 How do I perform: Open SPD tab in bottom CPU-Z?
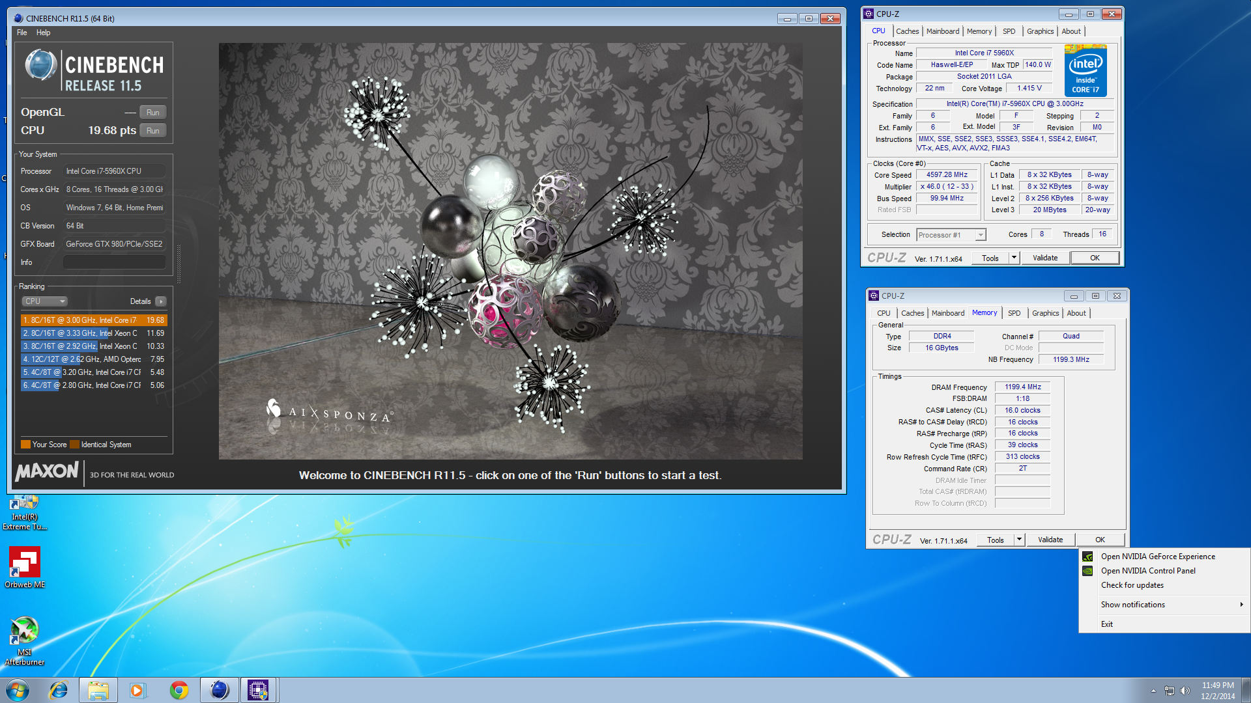(x=1014, y=313)
